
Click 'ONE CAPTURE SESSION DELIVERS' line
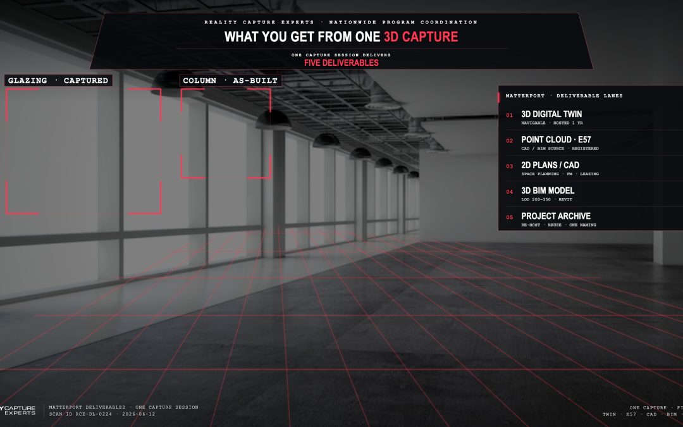(341, 55)
